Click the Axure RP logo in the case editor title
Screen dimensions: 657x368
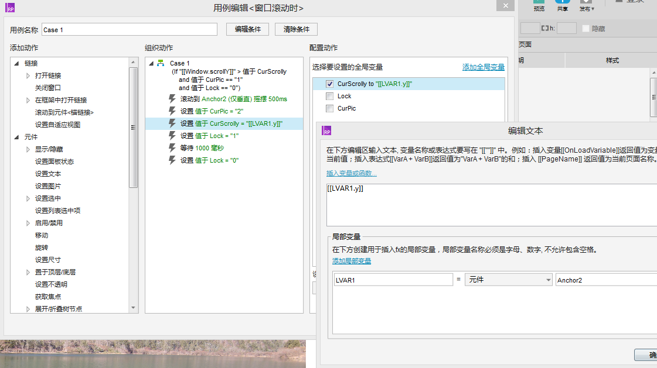(x=10, y=8)
